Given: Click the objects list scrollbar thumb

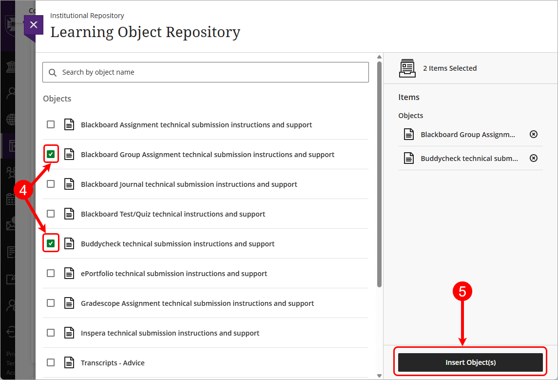Looking at the screenshot, I should point(379,174).
